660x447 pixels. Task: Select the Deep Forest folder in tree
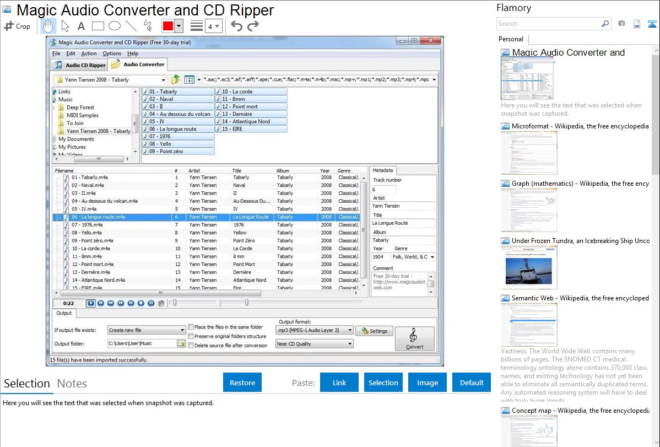pyautogui.click(x=80, y=107)
